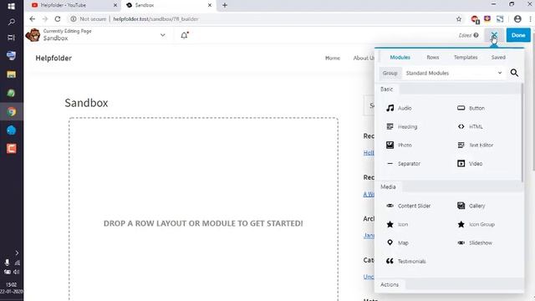Open a new browser tab
Image resolution: width=535 pixels, height=301 pixels.
click(x=225, y=5)
